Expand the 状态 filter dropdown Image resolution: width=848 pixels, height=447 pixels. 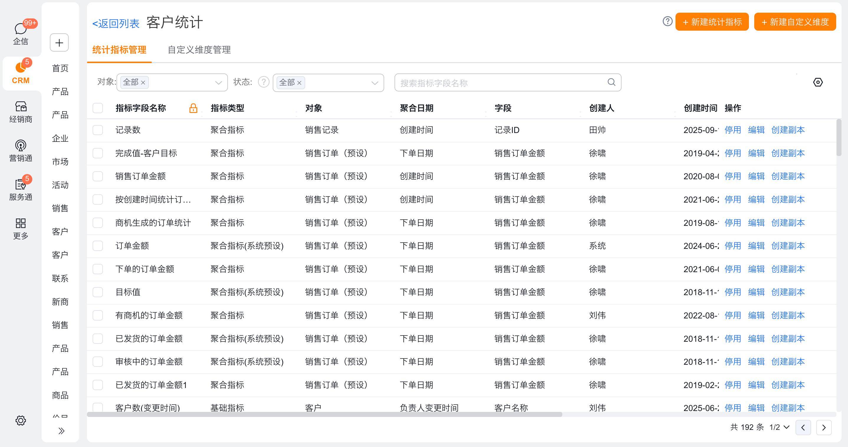point(374,83)
